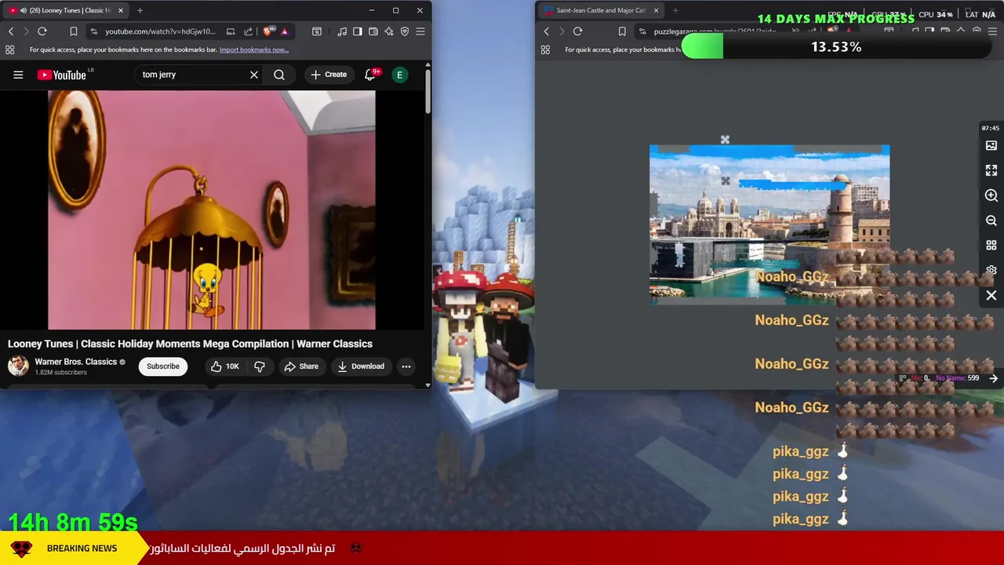Open YouTube notifications bell

pyautogui.click(x=370, y=75)
